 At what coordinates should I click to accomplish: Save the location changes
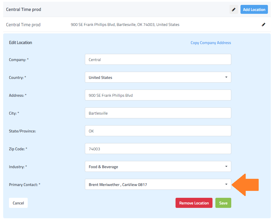pyautogui.click(x=223, y=203)
